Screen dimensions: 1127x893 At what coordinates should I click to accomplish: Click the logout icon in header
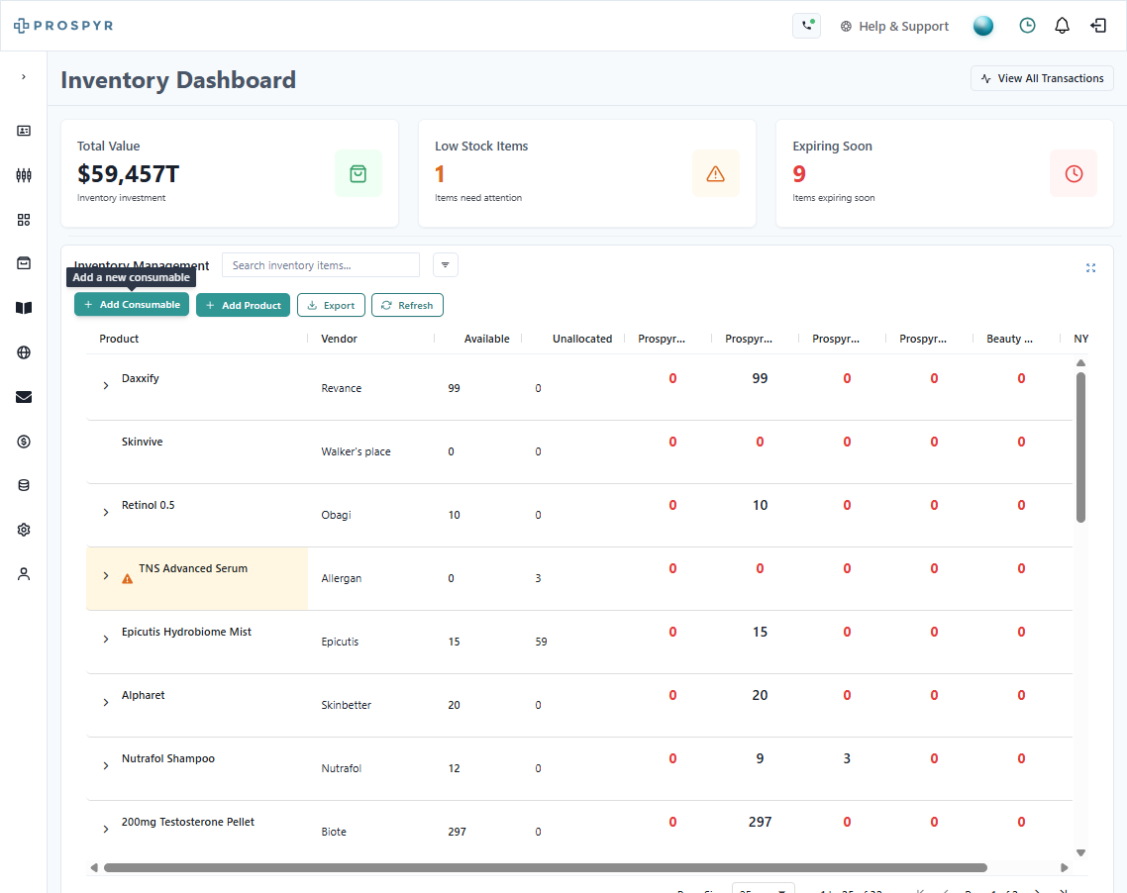point(1097,26)
